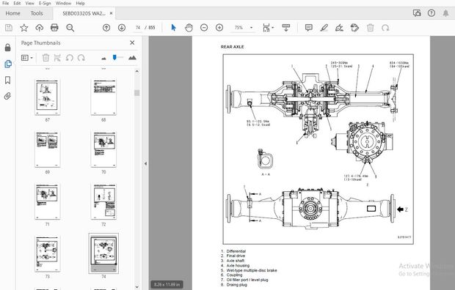
Task: Open the View menu
Action: click(x=29, y=3)
